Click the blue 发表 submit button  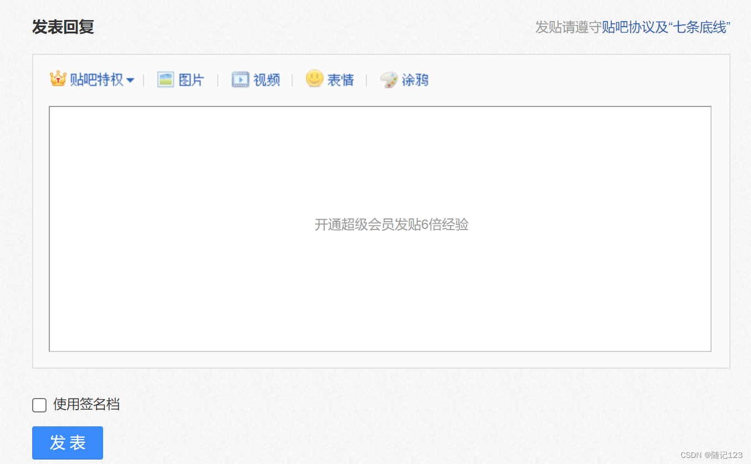(x=68, y=443)
